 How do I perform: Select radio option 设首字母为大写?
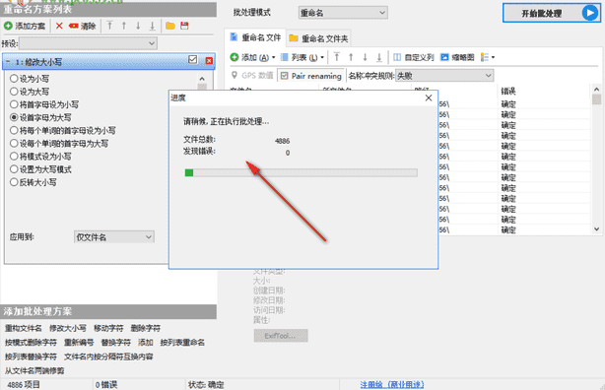pos(14,117)
